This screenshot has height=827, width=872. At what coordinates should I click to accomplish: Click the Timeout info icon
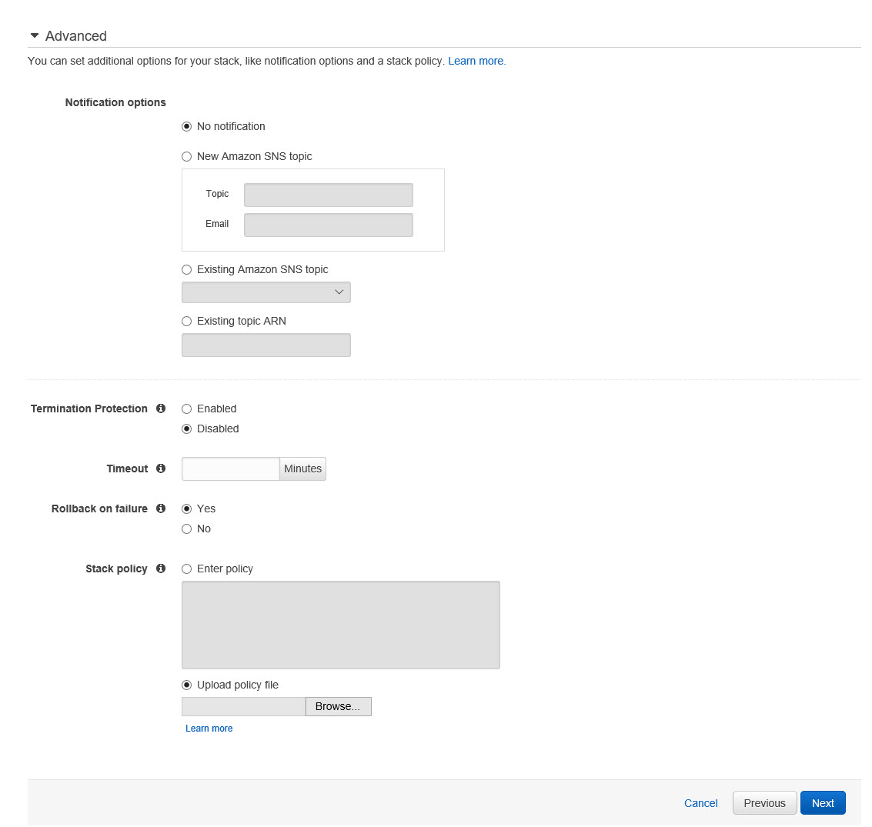(161, 469)
